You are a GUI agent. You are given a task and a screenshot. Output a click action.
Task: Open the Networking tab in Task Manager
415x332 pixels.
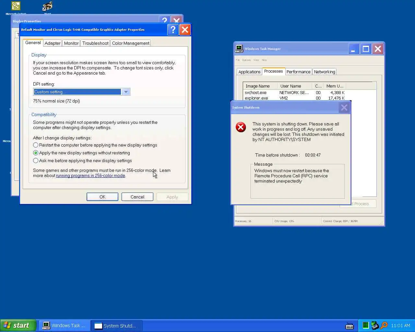click(x=325, y=72)
